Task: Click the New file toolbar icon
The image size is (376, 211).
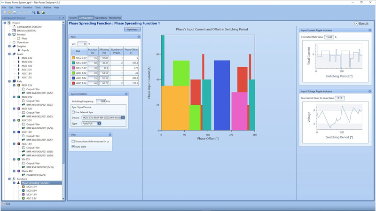Action: (x=5, y=13)
